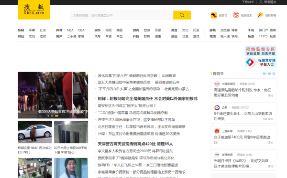
Task: Open the 娱乐 navigation category
Action: 98,30
